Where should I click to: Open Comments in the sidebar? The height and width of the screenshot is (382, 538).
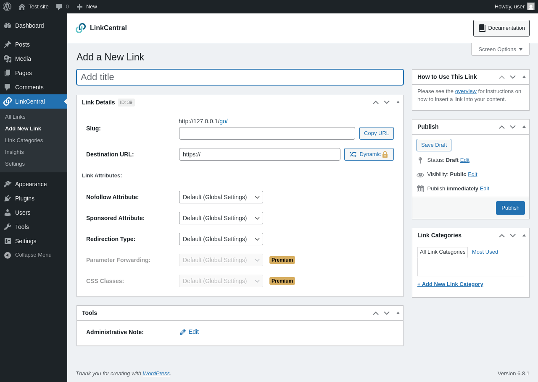[34, 87]
